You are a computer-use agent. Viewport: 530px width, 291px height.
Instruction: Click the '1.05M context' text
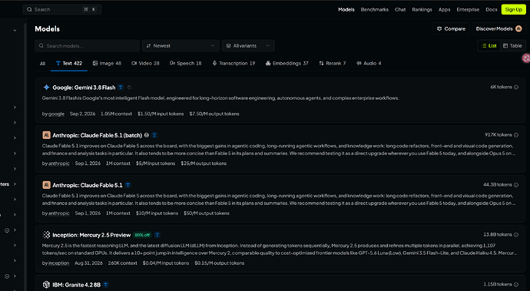point(116,114)
